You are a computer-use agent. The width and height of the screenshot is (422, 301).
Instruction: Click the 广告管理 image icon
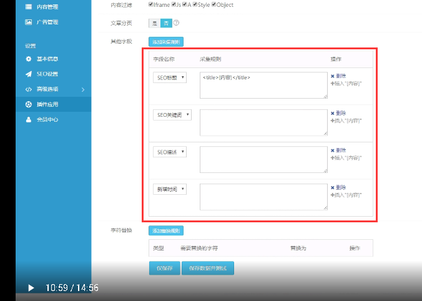coord(29,22)
